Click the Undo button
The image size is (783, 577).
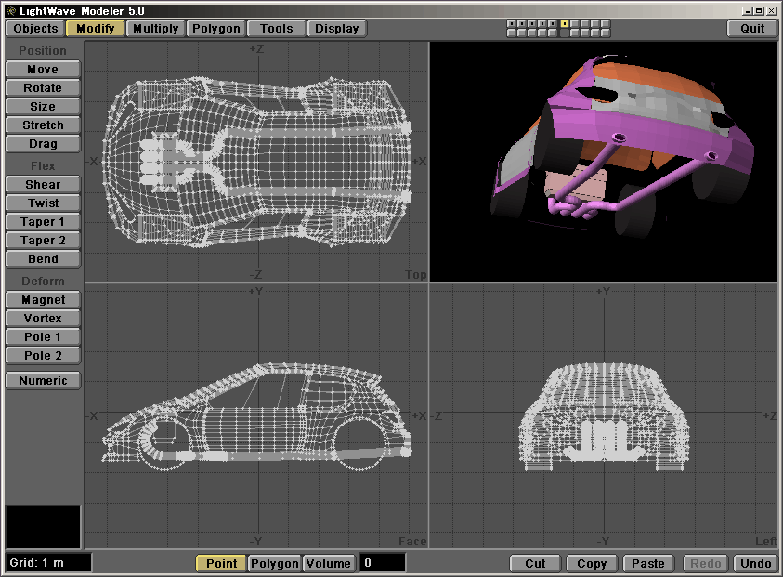tap(755, 563)
